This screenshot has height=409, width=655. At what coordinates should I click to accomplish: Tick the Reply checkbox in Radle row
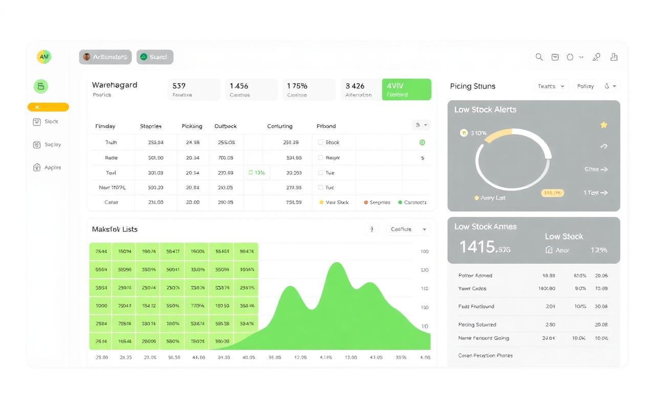pyautogui.click(x=321, y=158)
